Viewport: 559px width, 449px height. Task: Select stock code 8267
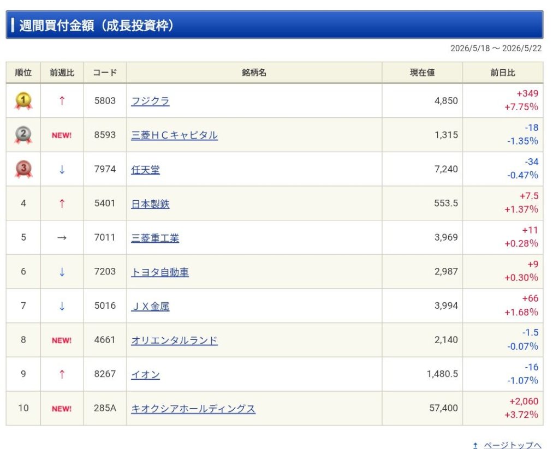coord(105,374)
